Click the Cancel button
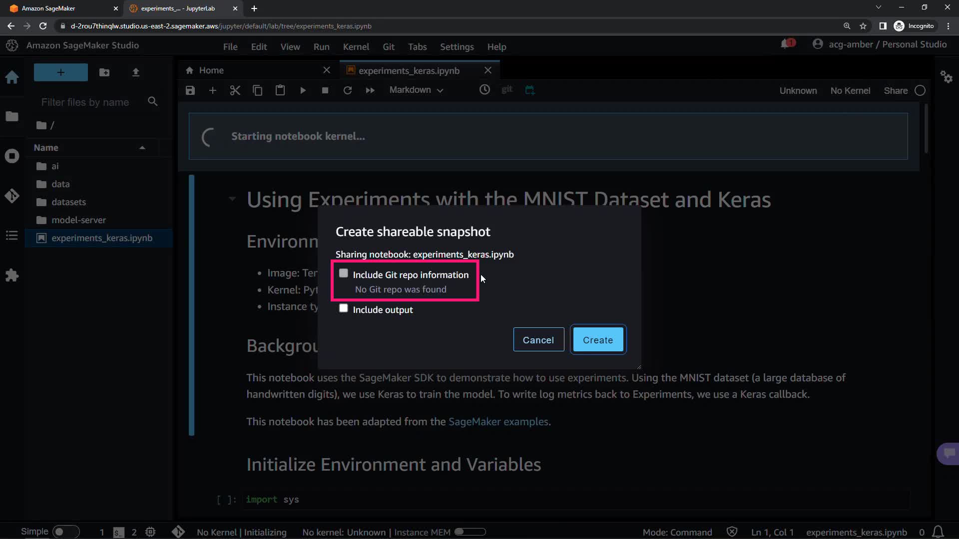Screen dimensions: 959x539 click(x=538, y=340)
